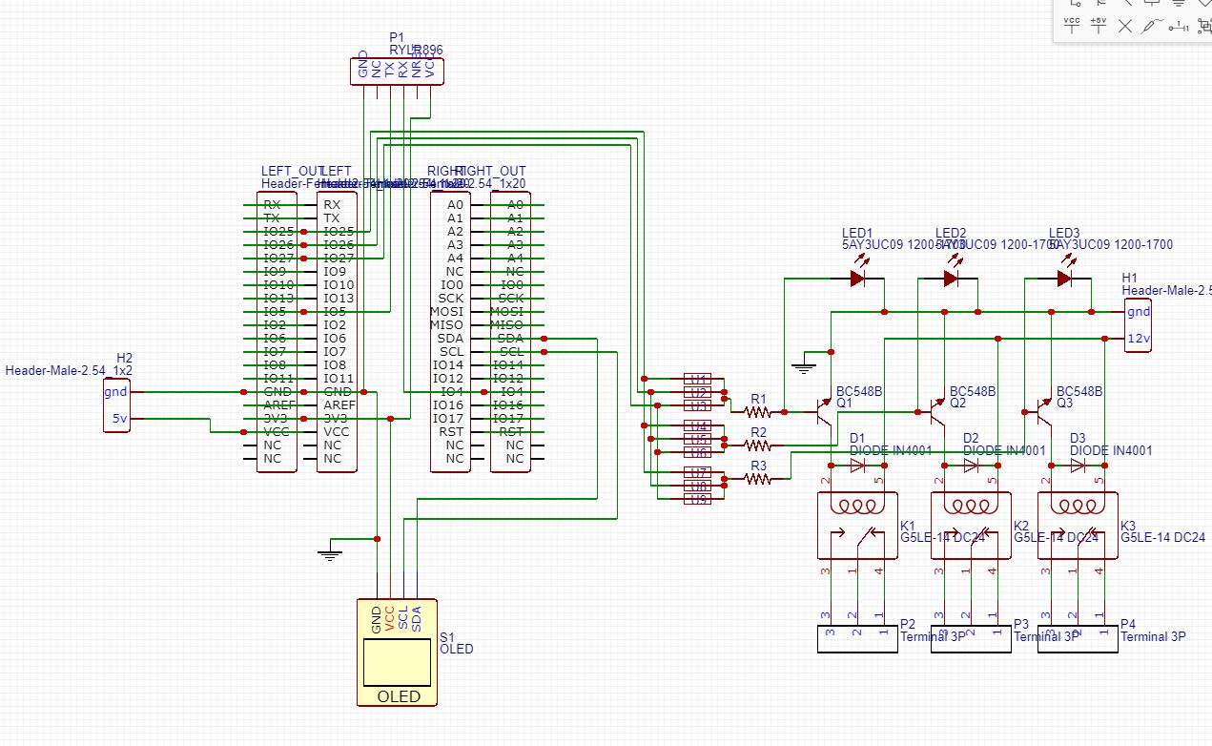Click the Header-Male-2.54_1x2 label of H2
Viewport: 1212px width, 746px height.
pos(69,370)
